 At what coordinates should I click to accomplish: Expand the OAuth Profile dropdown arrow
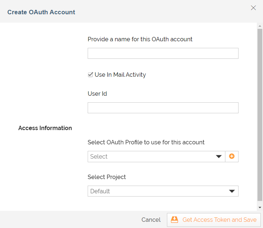219,156
